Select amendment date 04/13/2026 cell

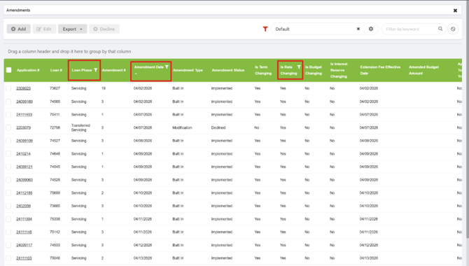[143, 258]
